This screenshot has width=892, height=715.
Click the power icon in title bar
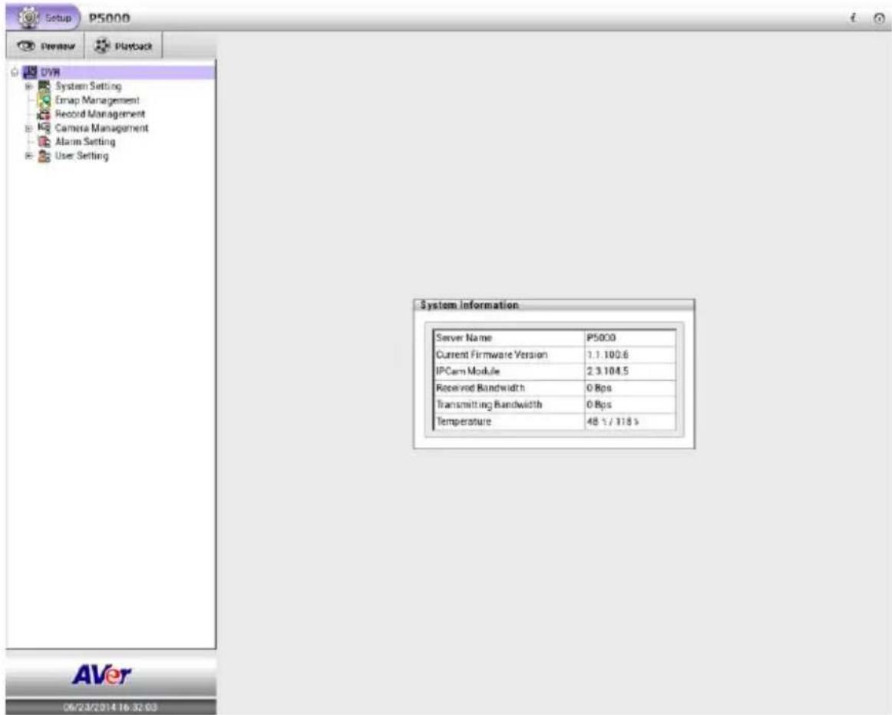[879, 18]
